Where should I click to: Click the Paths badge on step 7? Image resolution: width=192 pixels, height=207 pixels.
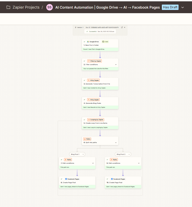click(x=68, y=160)
